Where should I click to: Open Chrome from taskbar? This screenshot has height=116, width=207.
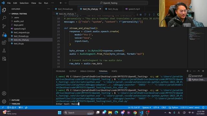[135, 112]
